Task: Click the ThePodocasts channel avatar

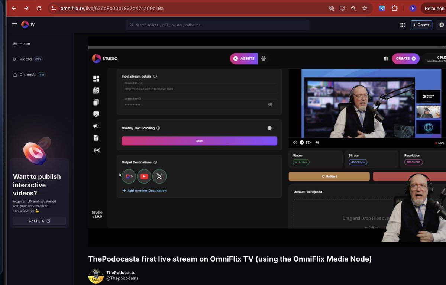Action: [x=96, y=276]
